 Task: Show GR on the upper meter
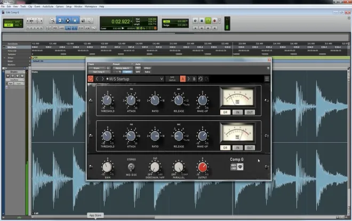tap(225, 112)
